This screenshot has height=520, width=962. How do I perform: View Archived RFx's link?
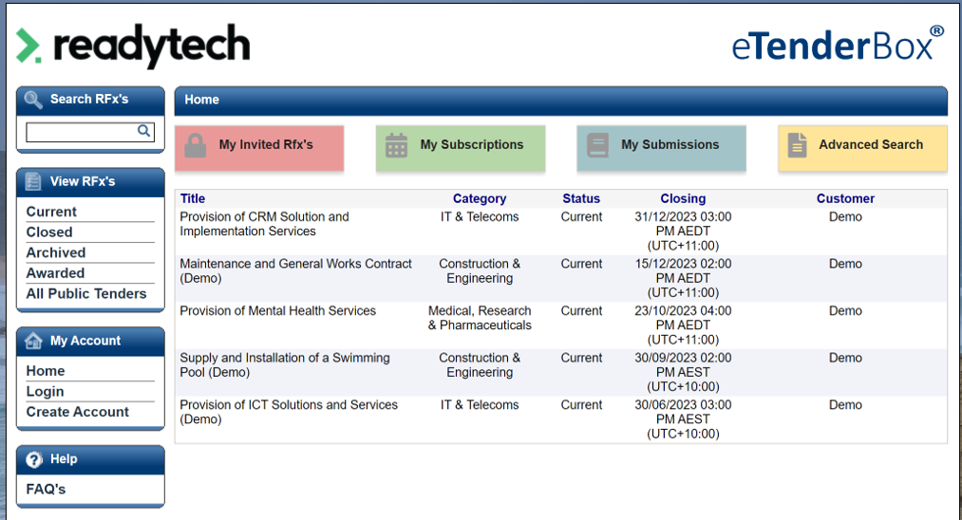click(55, 252)
